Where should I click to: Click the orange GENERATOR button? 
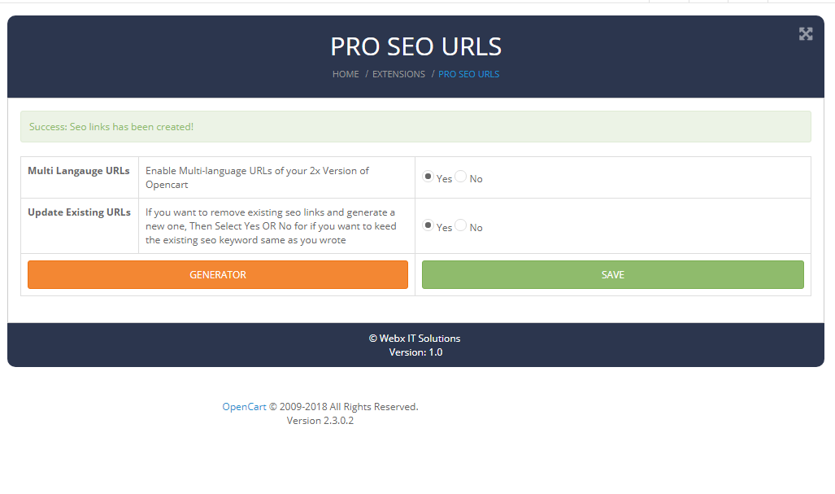pyautogui.click(x=218, y=274)
